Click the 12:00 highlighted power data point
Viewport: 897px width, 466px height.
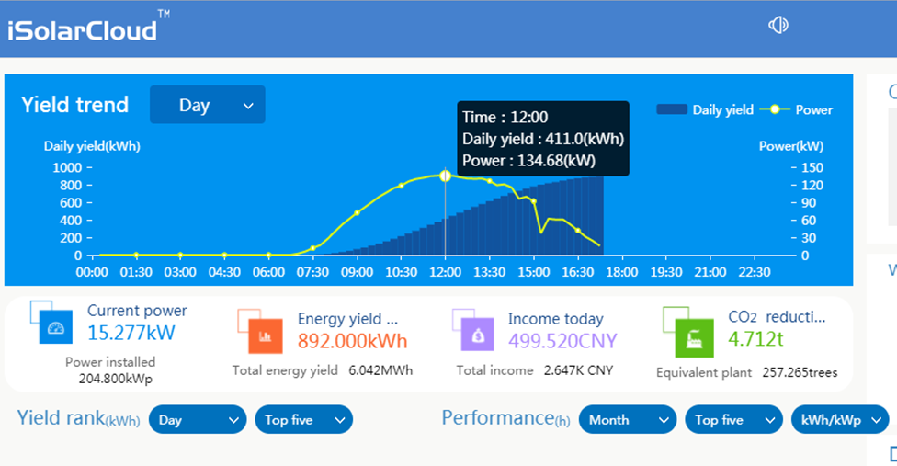445,176
